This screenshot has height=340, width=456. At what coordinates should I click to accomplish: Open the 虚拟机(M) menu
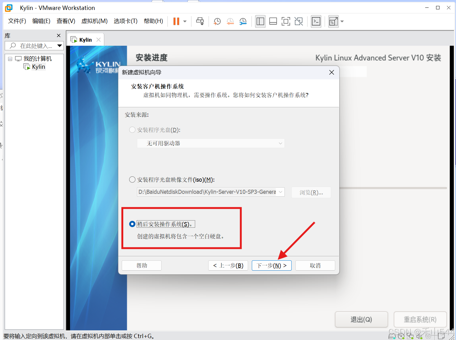(x=94, y=21)
